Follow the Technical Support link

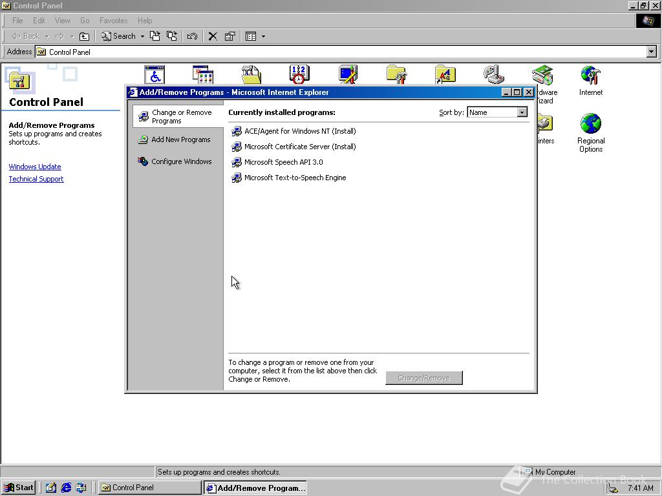pos(36,179)
